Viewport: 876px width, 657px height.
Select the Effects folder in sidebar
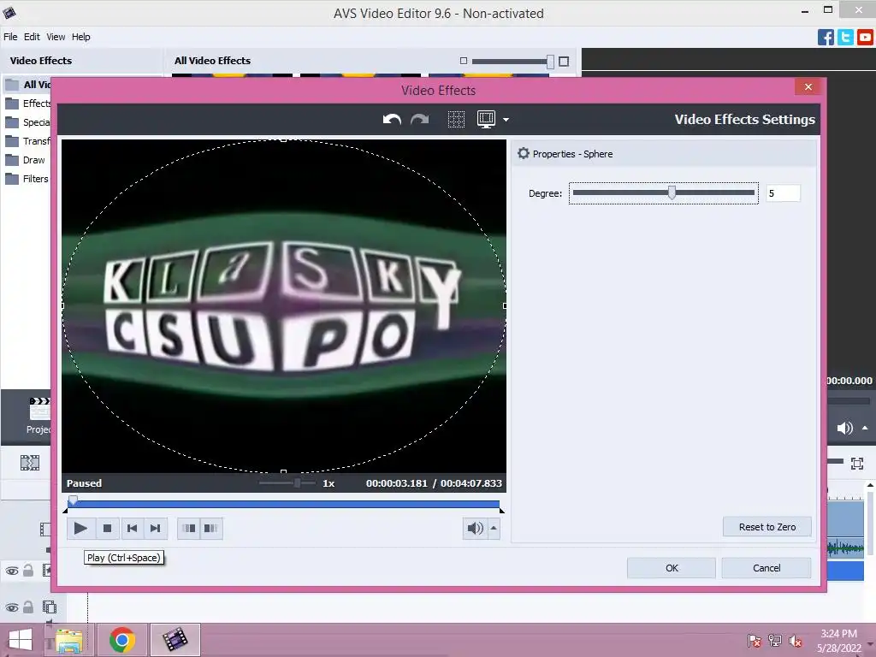point(28,104)
